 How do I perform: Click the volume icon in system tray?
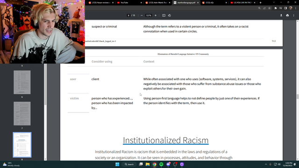[279, 164]
